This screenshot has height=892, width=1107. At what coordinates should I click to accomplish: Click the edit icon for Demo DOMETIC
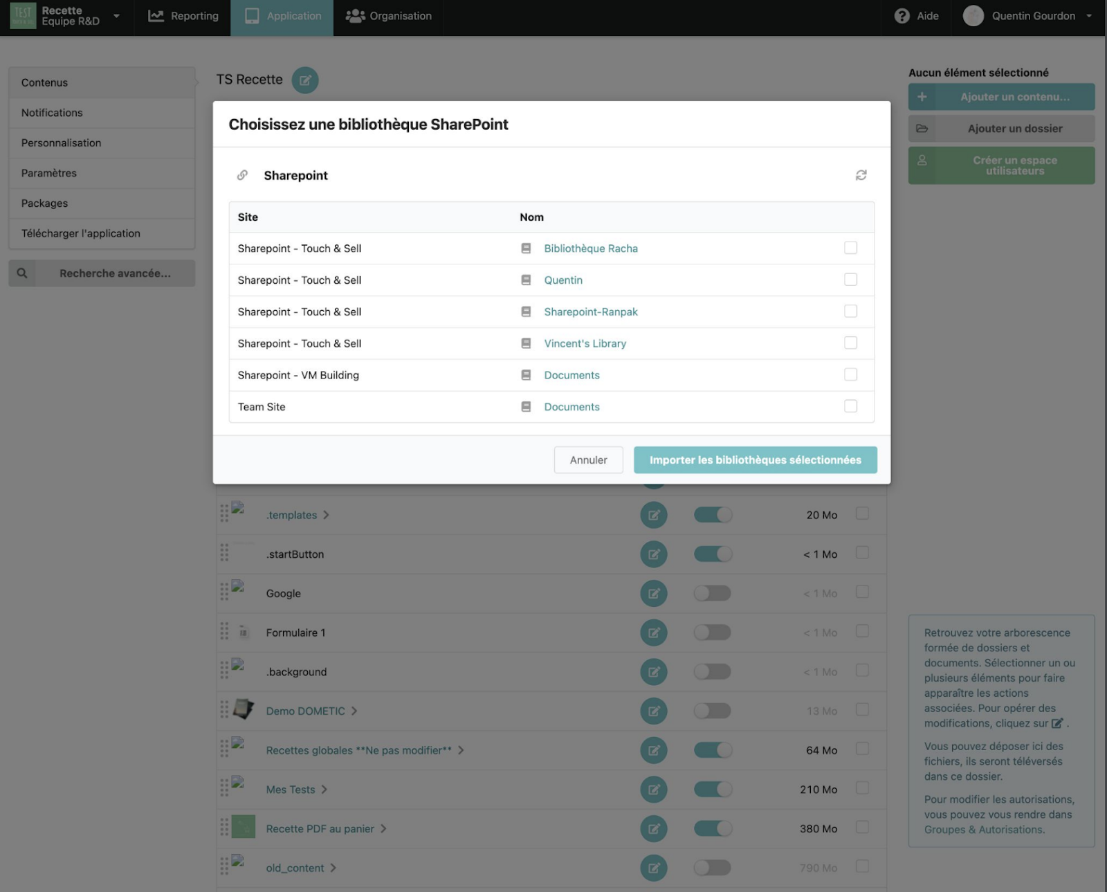point(654,711)
